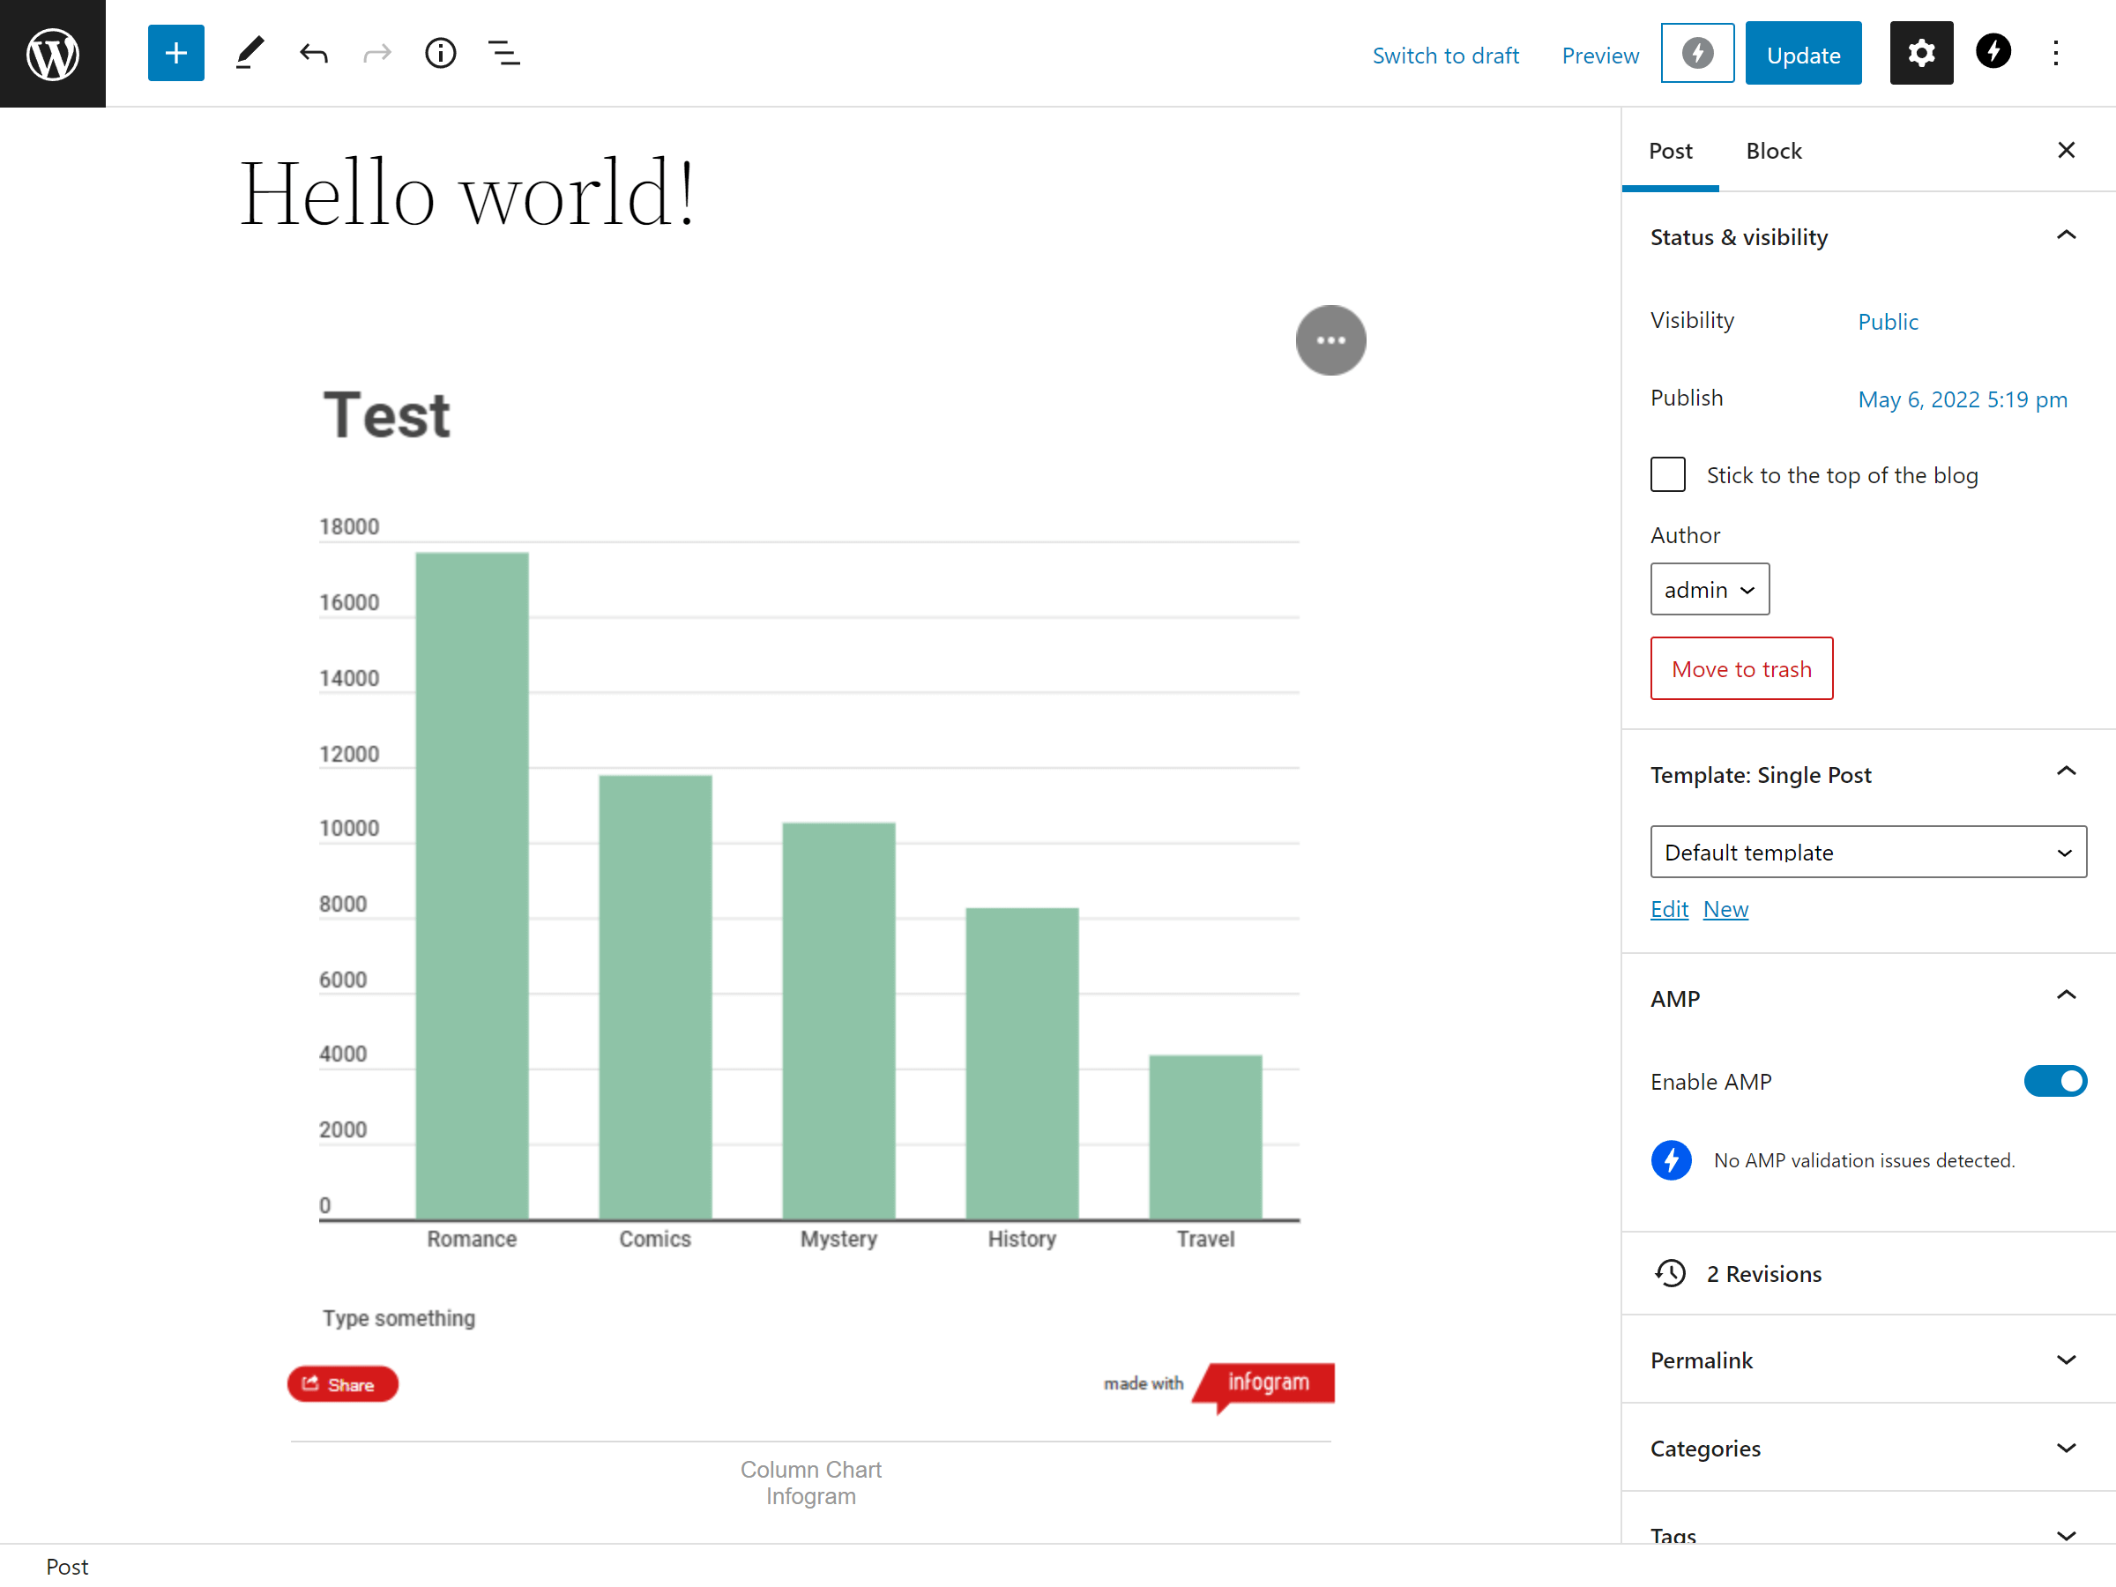2116x1587 pixels.
Task: Click the Post breadcrumb in footer
Action: pyautogui.click(x=67, y=1566)
